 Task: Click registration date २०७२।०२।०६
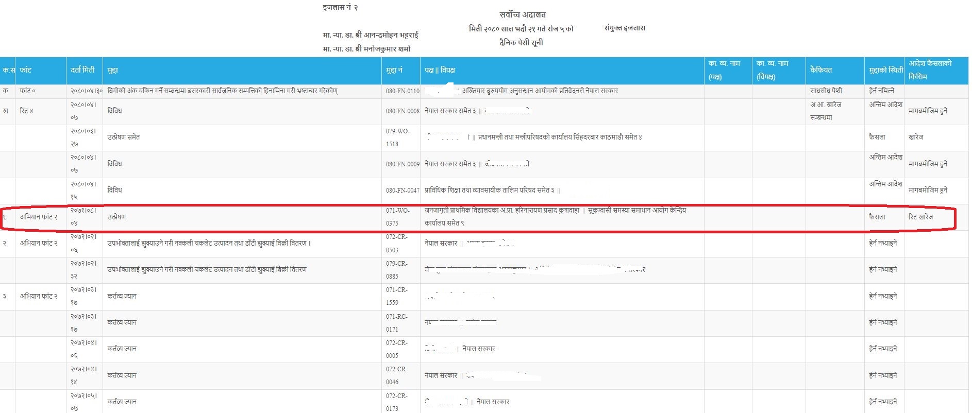(x=83, y=244)
